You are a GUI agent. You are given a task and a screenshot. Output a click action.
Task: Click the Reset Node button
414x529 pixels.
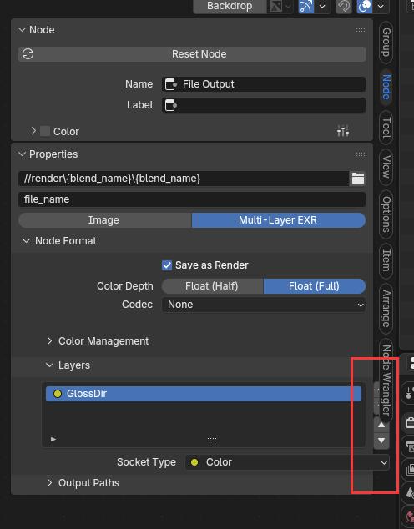(192, 54)
